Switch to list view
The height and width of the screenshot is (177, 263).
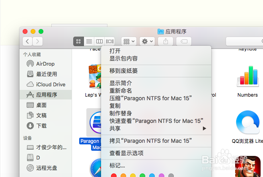[89, 41]
